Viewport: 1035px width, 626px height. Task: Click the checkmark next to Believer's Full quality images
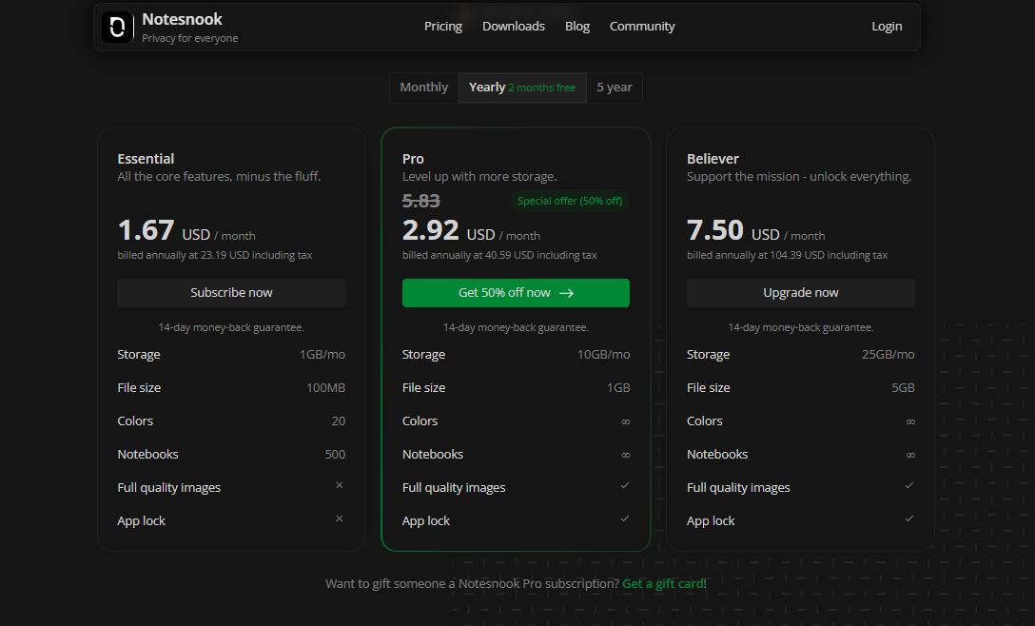coord(909,486)
